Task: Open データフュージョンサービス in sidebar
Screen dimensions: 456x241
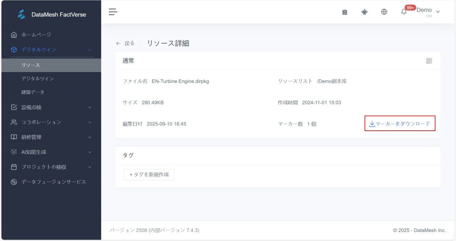Action: 53,182
